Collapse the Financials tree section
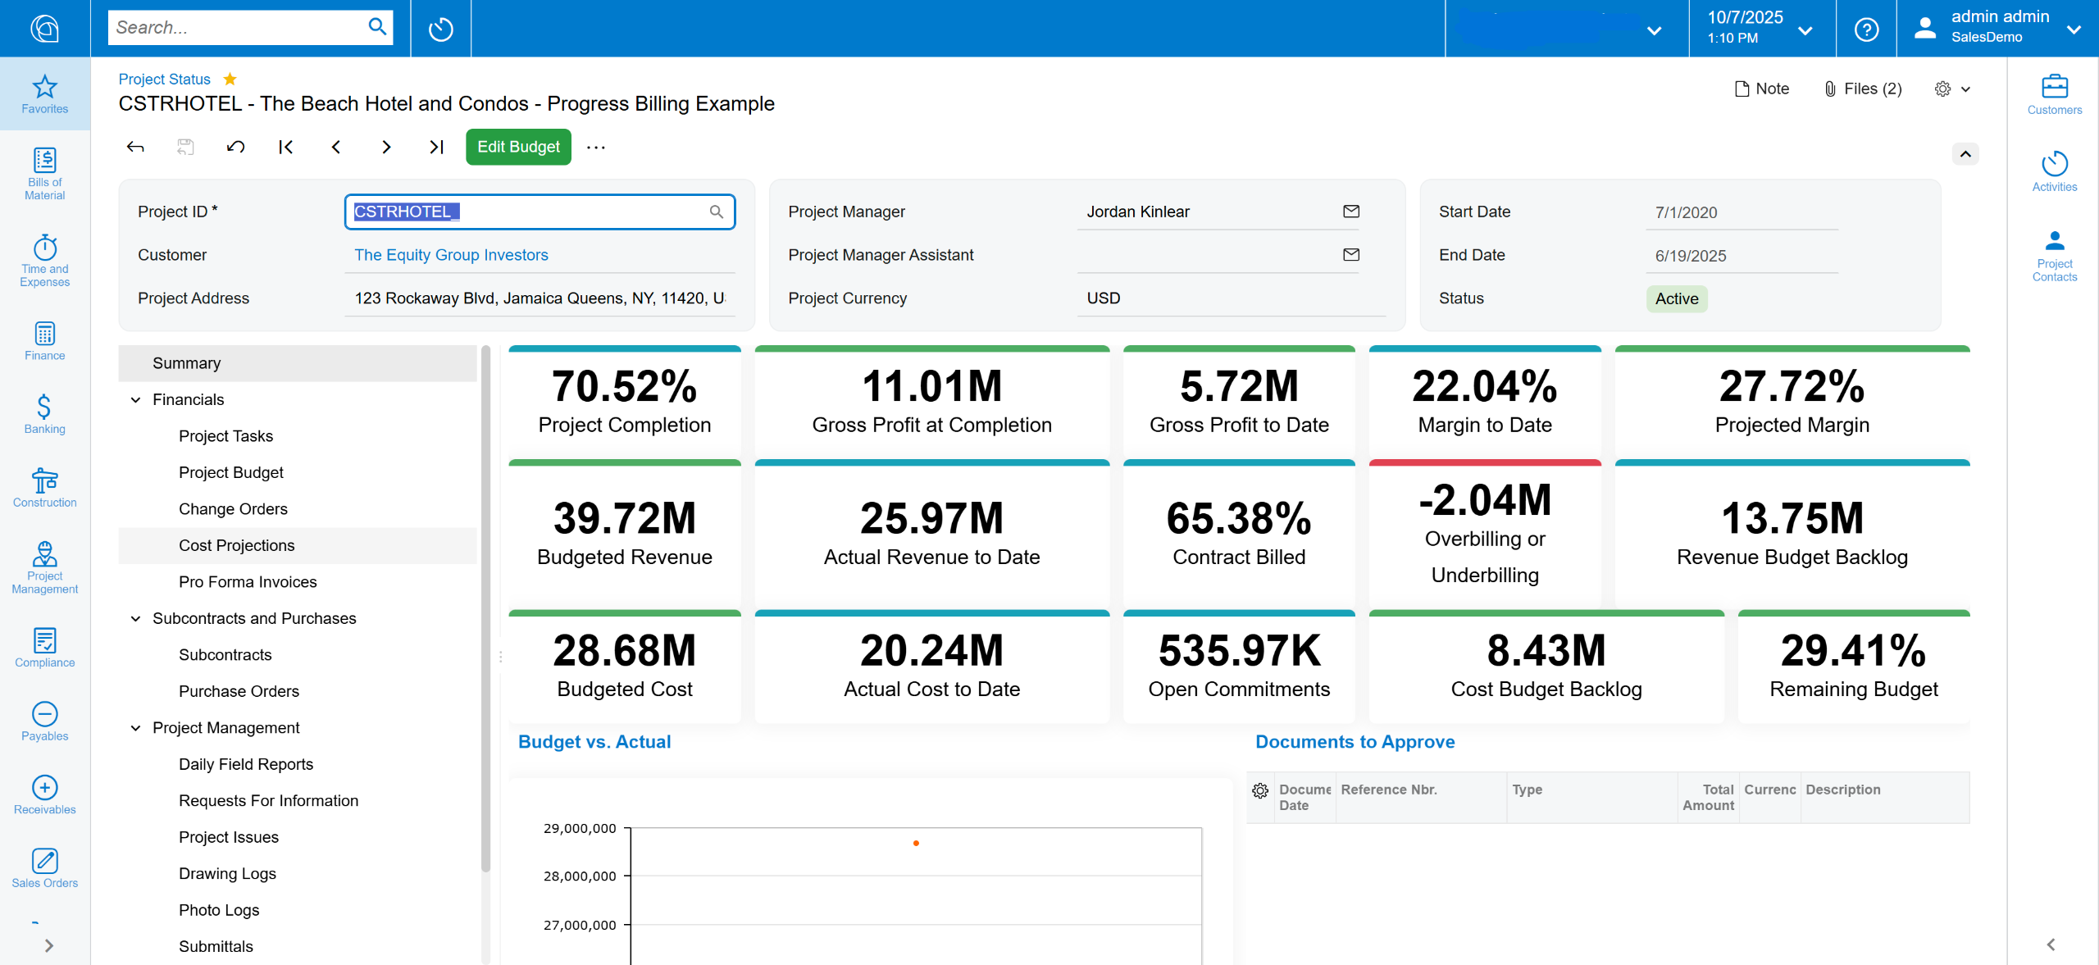Screen dimensions: 2099x965 pyautogui.click(x=135, y=400)
